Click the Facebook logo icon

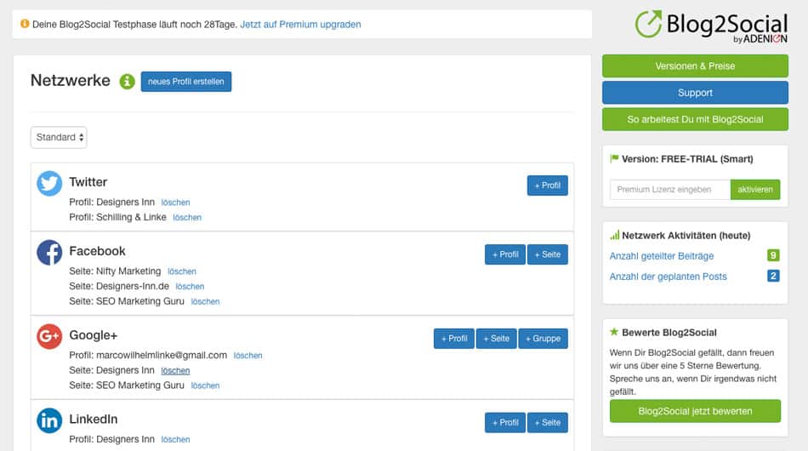coord(49,253)
